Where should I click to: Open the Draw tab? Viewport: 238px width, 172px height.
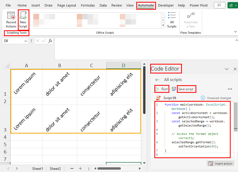pyautogui.click(x=48, y=5)
